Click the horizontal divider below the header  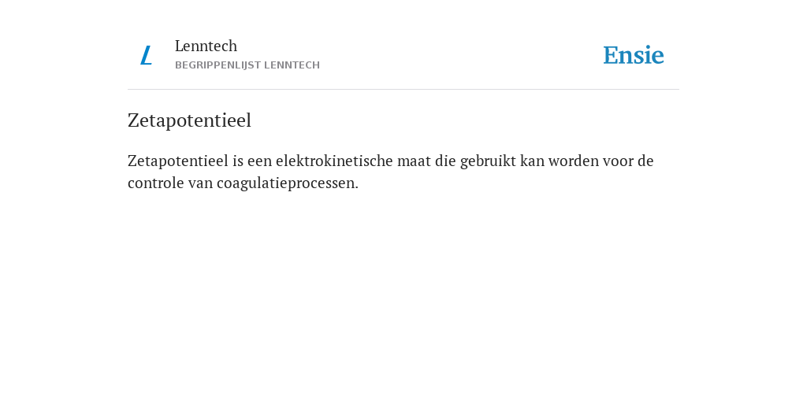(x=403, y=90)
